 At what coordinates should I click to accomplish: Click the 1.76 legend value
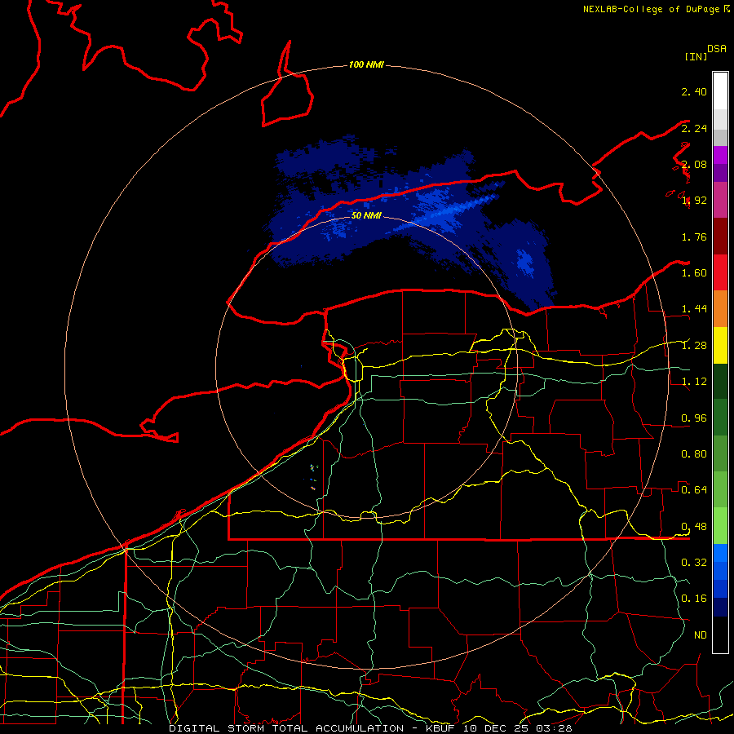coord(694,237)
